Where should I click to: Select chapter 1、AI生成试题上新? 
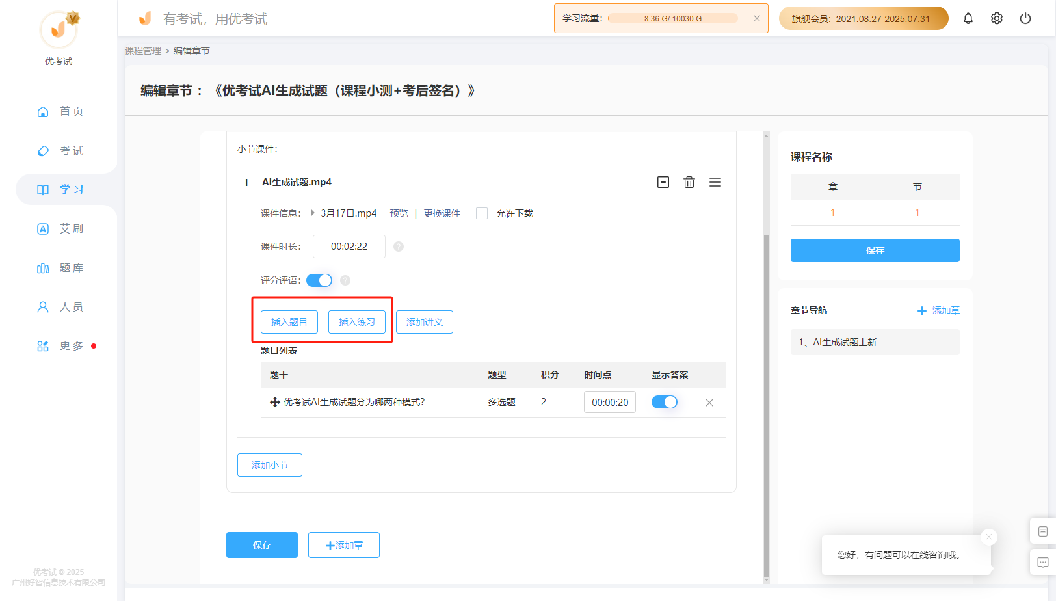pyautogui.click(x=875, y=342)
